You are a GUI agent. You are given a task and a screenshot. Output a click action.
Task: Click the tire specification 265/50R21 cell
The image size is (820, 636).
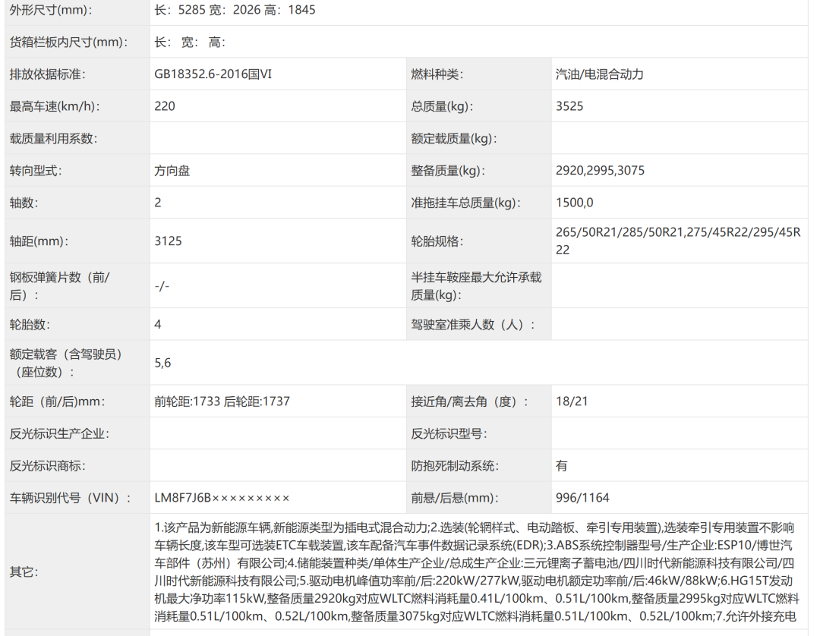pyautogui.click(x=678, y=241)
